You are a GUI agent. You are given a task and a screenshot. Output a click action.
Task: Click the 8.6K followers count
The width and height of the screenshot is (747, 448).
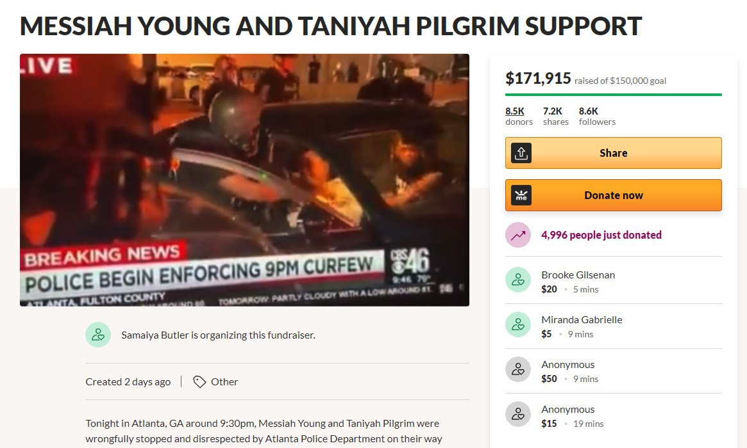[x=598, y=116]
